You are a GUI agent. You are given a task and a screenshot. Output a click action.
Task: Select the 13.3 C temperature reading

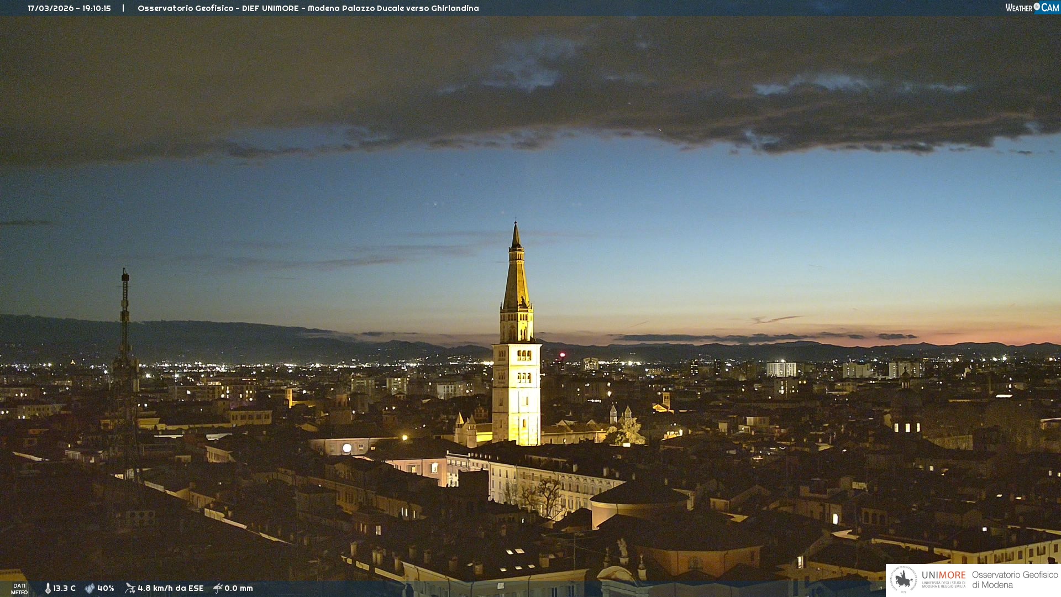pos(65,588)
